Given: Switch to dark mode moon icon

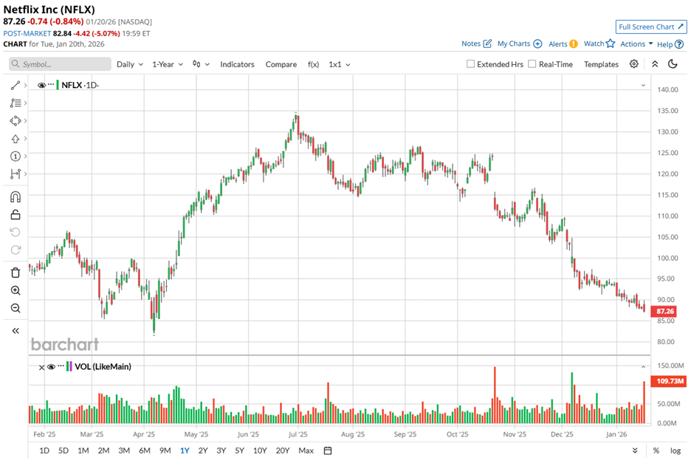Looking at the screenshot, I should (x=673, y=64).
